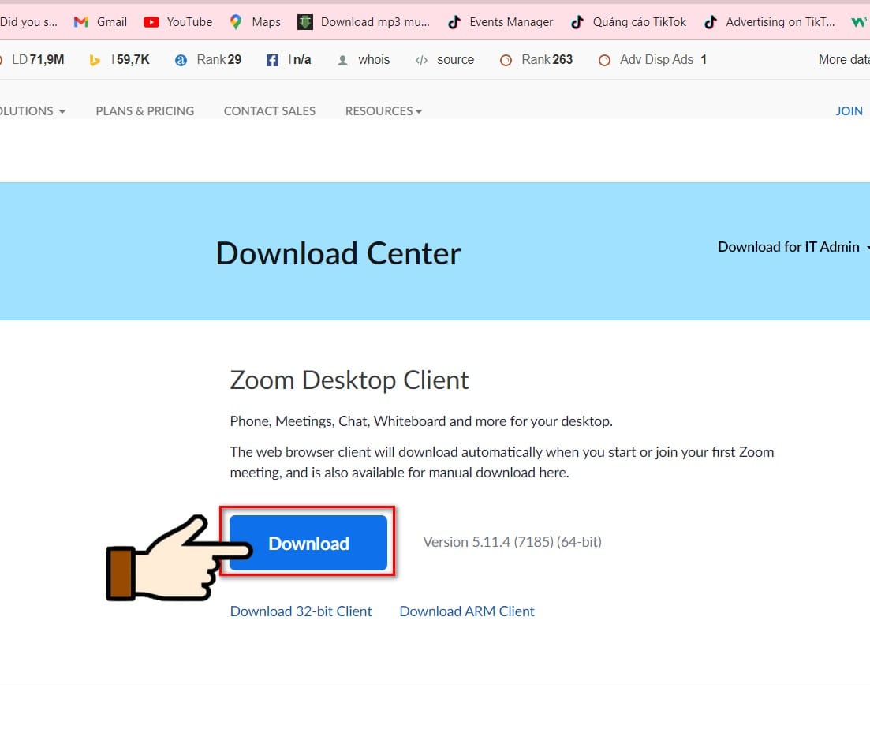This screenshot has height=733, width=870.
Task: Expand the Resources dropdown menu
Action: tap(384, 111)
